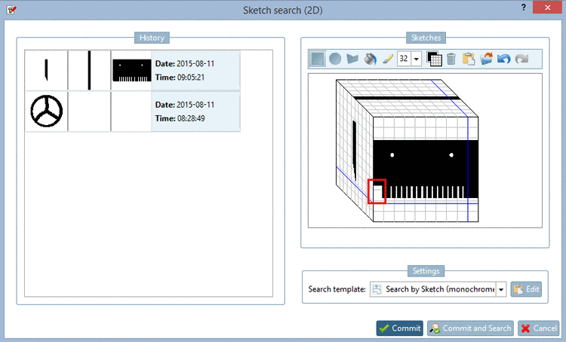Click the Commit button
566x342 pixels.
point(399,328)
